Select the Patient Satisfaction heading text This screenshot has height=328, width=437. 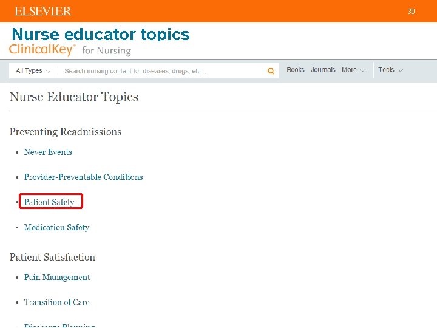click(53, 257)
